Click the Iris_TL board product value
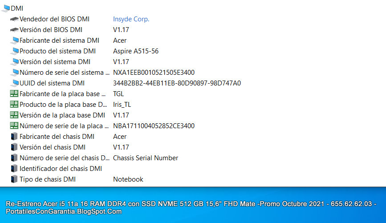This screenshot has height=223, width=386. (122, 105)
